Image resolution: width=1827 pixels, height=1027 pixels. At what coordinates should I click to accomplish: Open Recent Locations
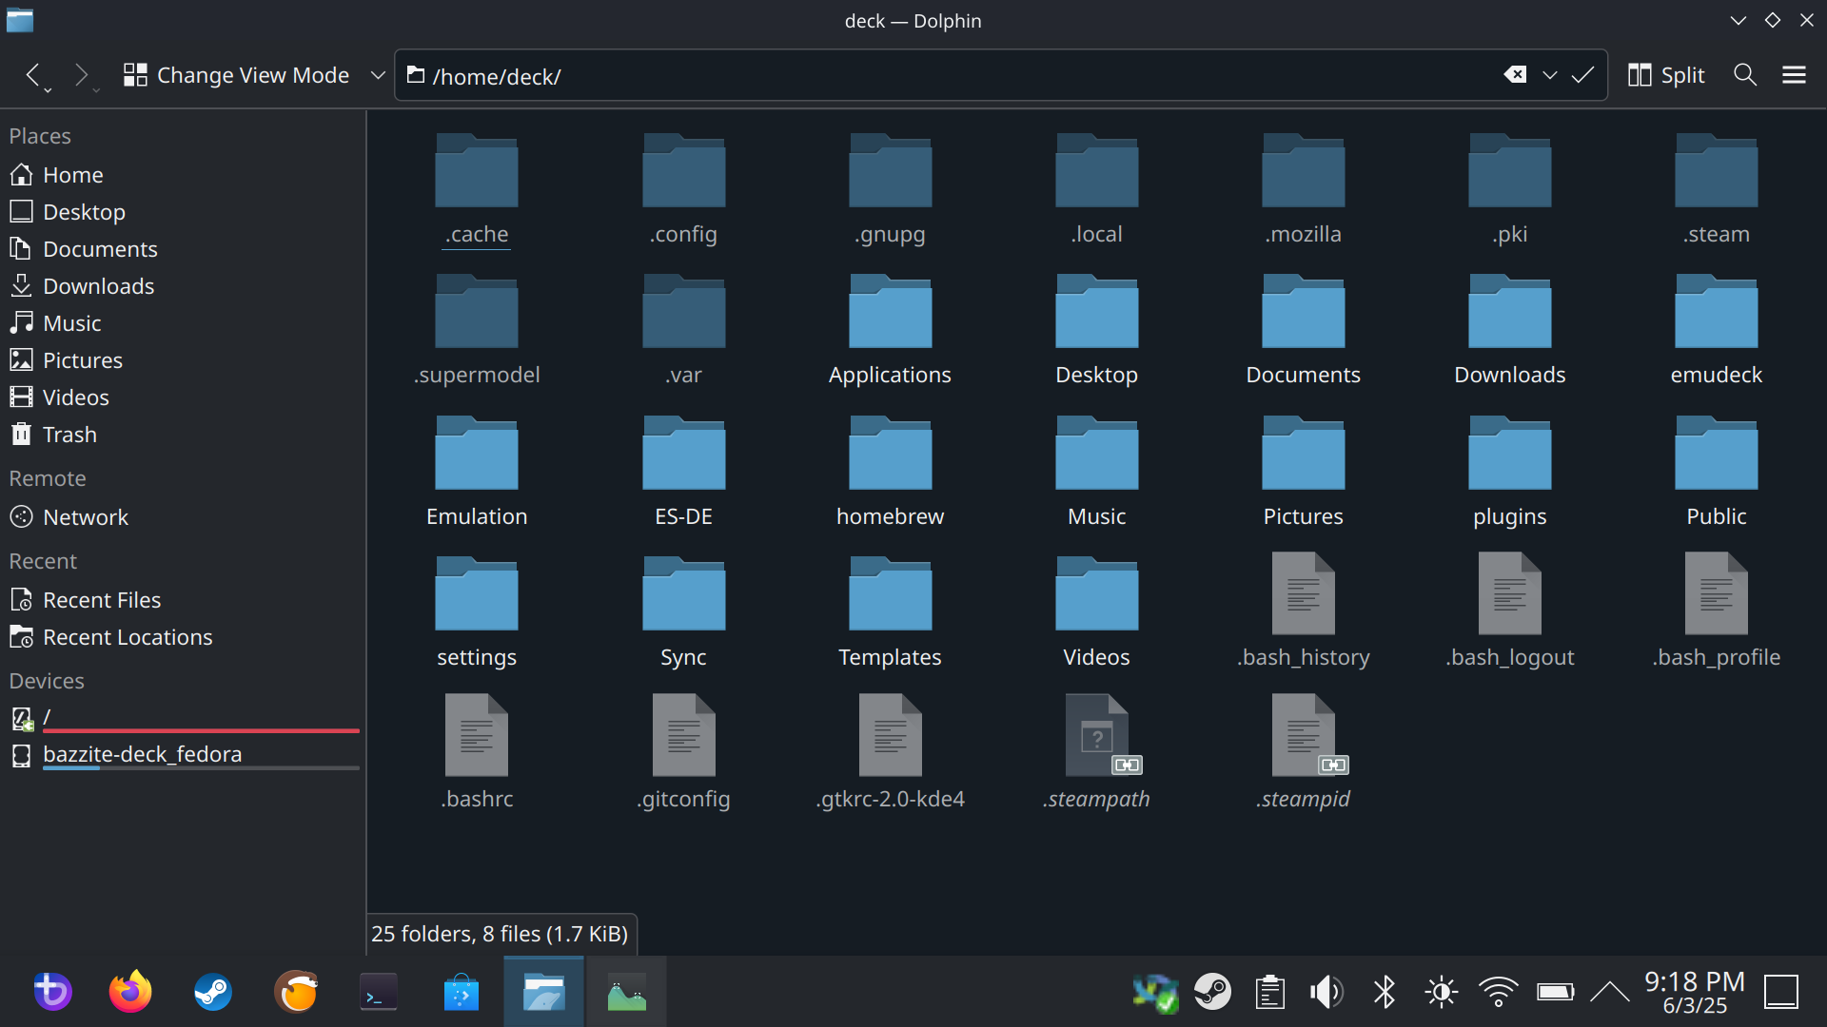click(x=183, y=637)
